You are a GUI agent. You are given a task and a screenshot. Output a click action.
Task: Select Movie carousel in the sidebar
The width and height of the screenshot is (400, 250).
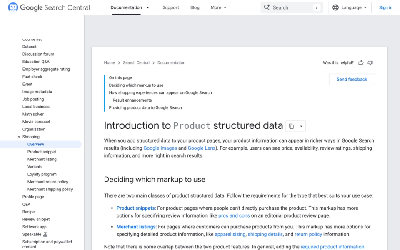pyautogui.click(x=36, y=122)
